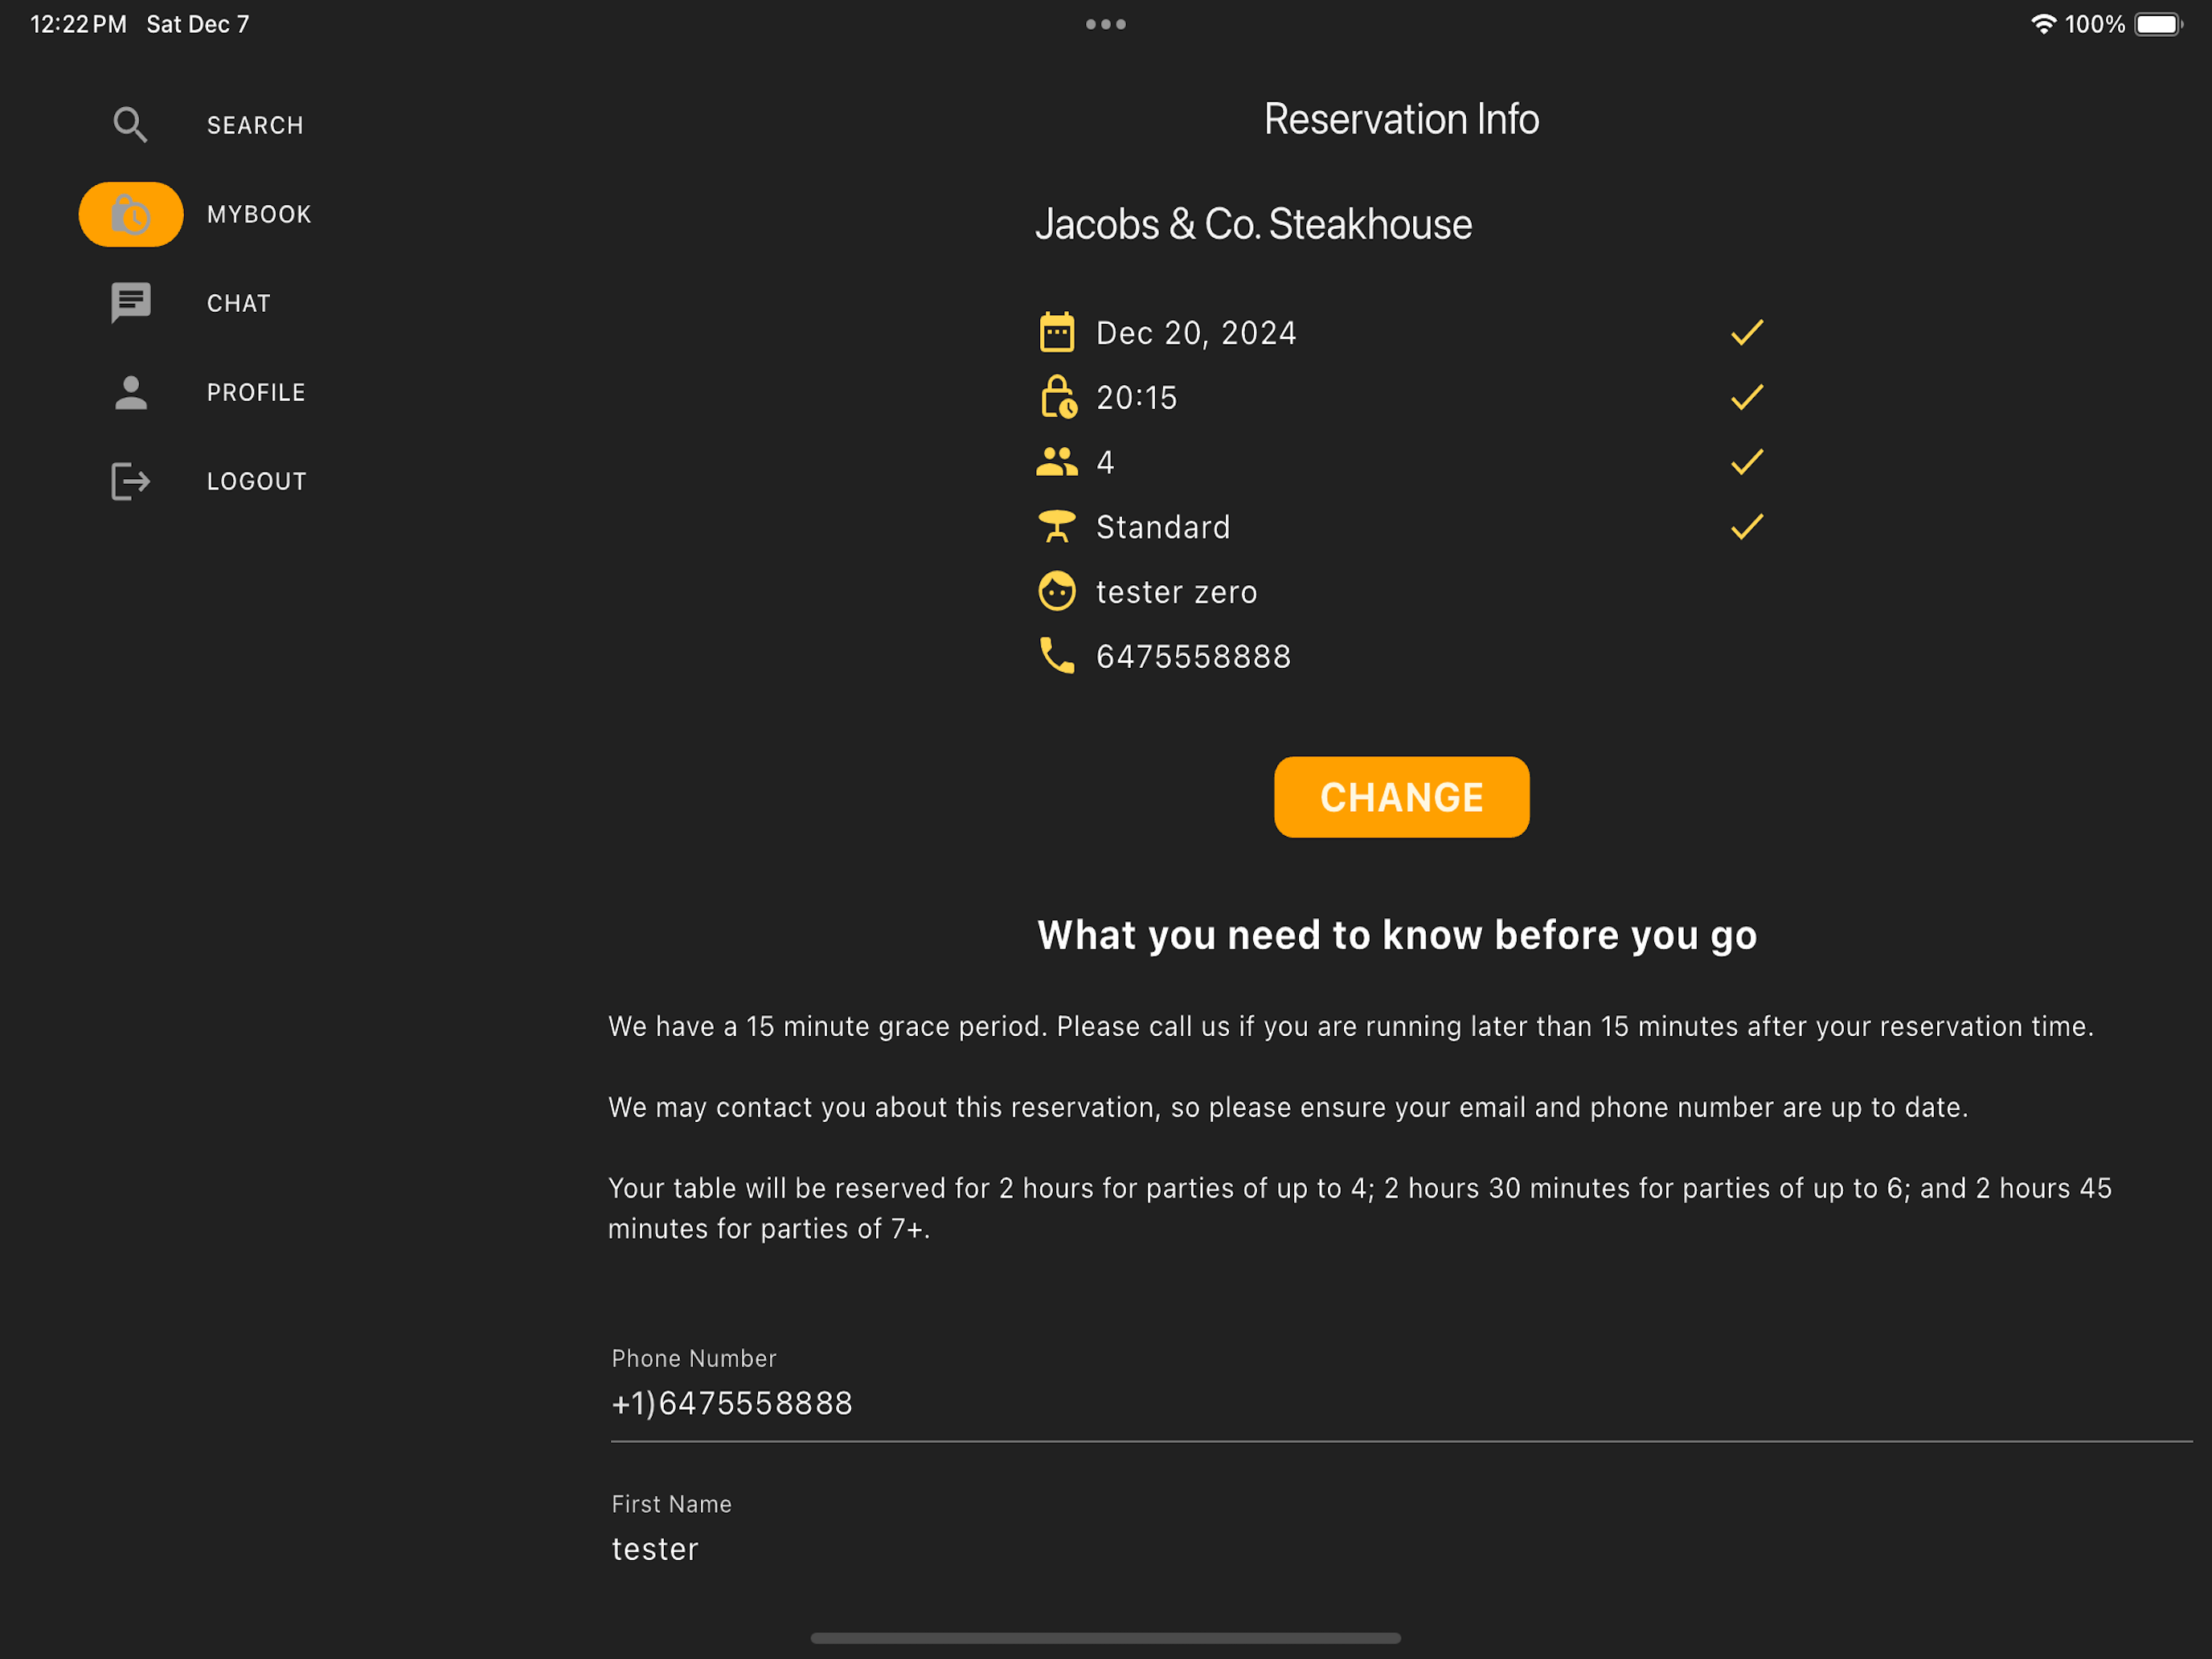Click the Dec 20, 2024 date text
This screenshot has width=2212, height=1659.
coord(1196,333)
